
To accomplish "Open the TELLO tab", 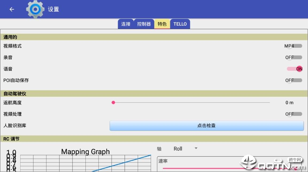I will coord(180,24).
